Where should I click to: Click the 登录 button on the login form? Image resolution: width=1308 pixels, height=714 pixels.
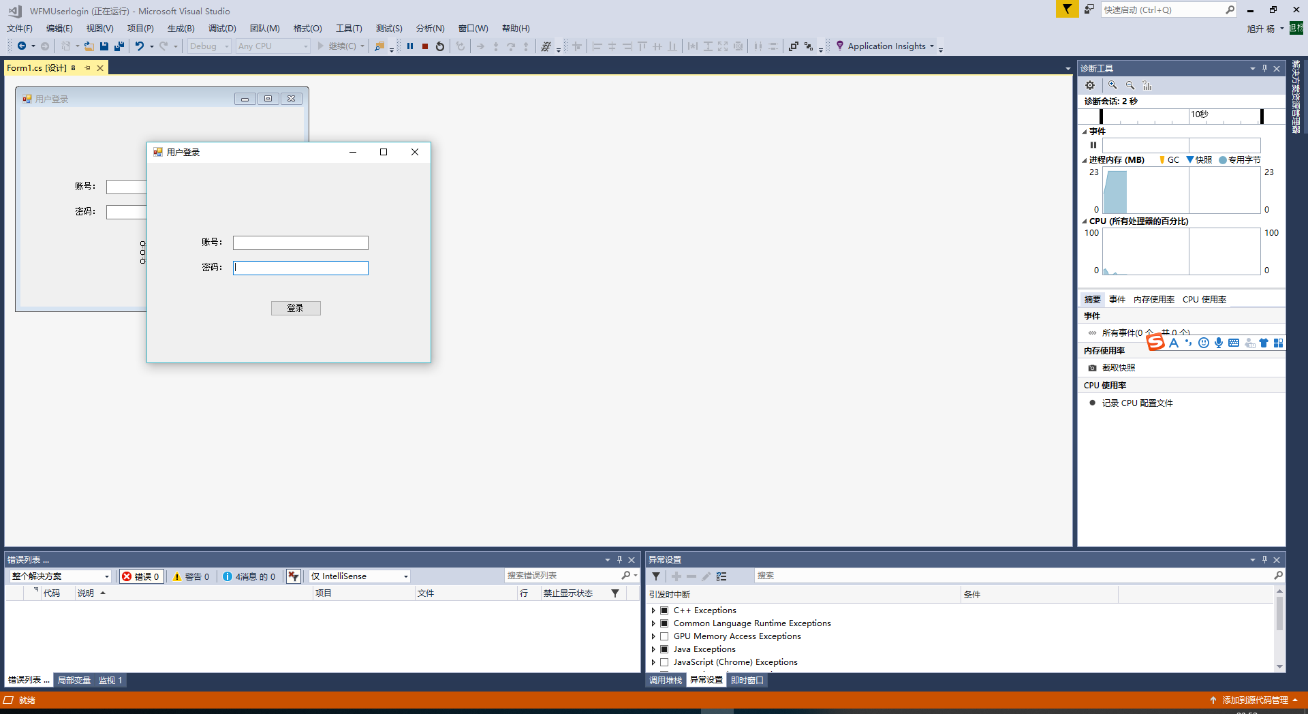(296, 308)
